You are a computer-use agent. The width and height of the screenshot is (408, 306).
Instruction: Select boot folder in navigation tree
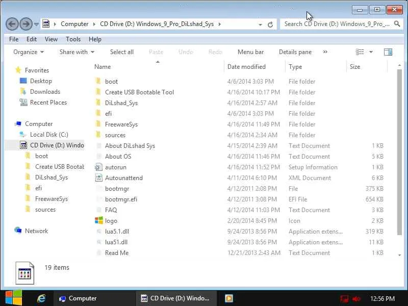[37, 156]
